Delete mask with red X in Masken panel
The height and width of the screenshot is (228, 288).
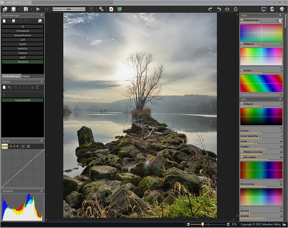pyautogui.click(x=20, y=87)
